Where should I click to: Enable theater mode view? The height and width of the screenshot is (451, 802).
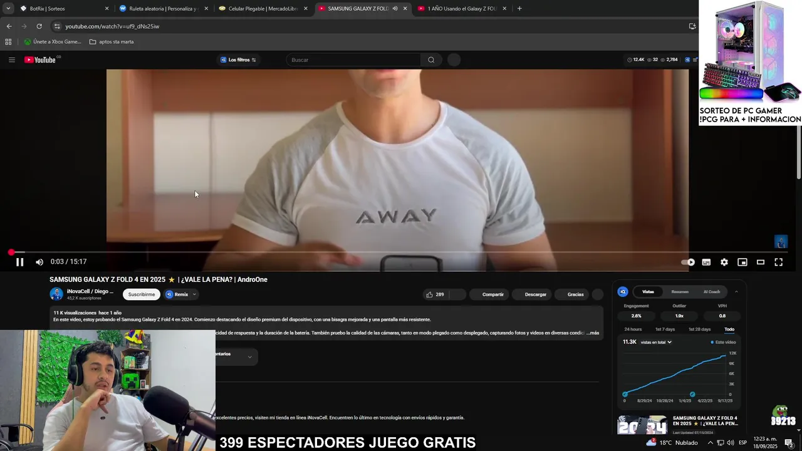pyautogui.click(x=761, y=262)
